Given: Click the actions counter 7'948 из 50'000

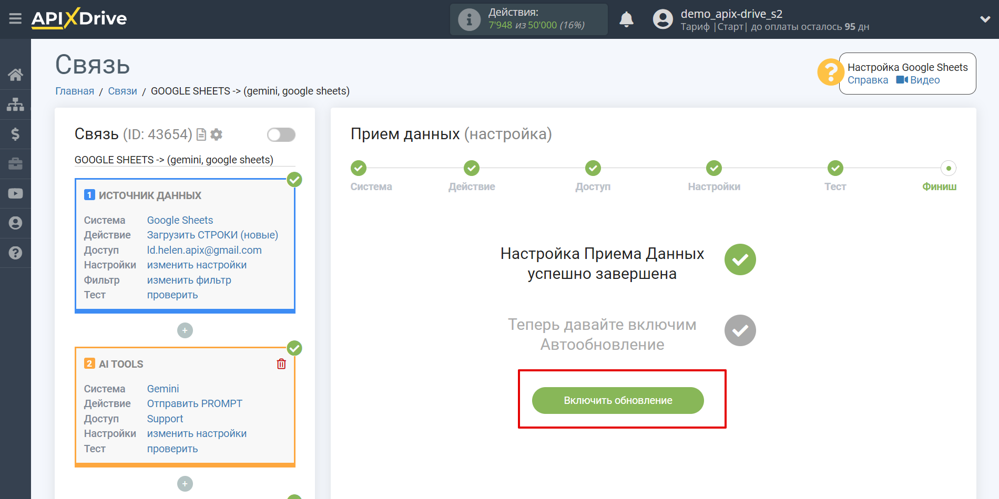Looking at the screenshot, I should pos(536,25).
